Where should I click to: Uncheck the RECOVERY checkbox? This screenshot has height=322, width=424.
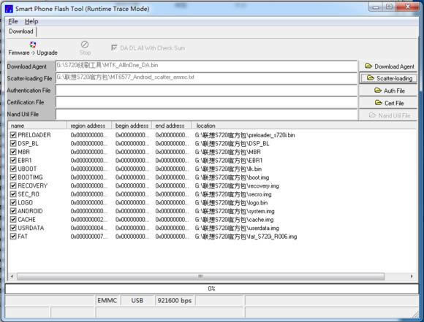pos(13,186)
